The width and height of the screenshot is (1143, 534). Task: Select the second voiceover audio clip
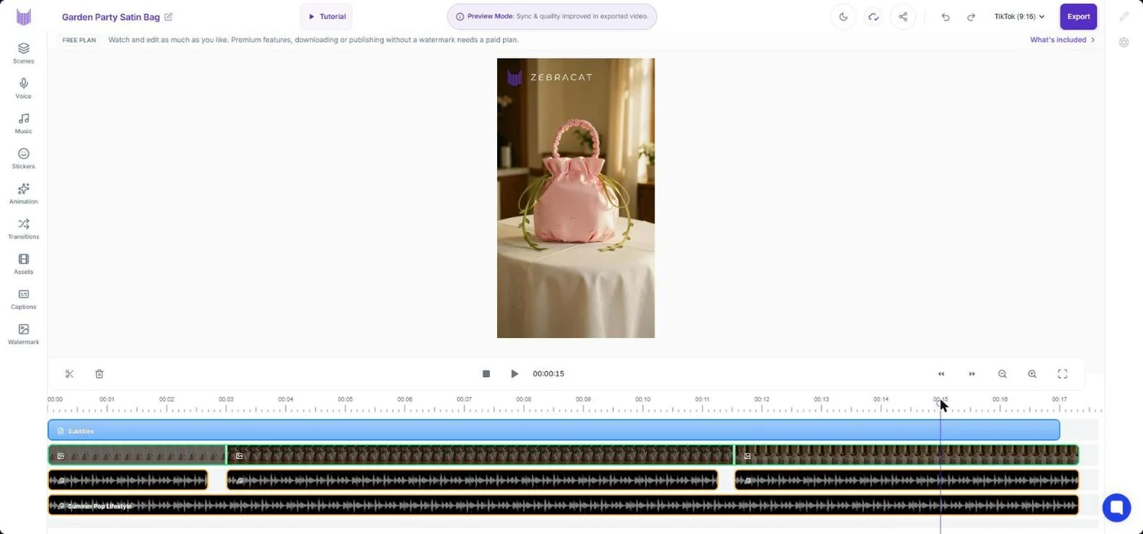click(x=472, y=480)
